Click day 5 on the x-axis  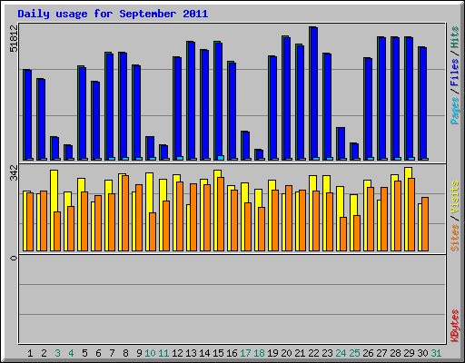(84, 353)
